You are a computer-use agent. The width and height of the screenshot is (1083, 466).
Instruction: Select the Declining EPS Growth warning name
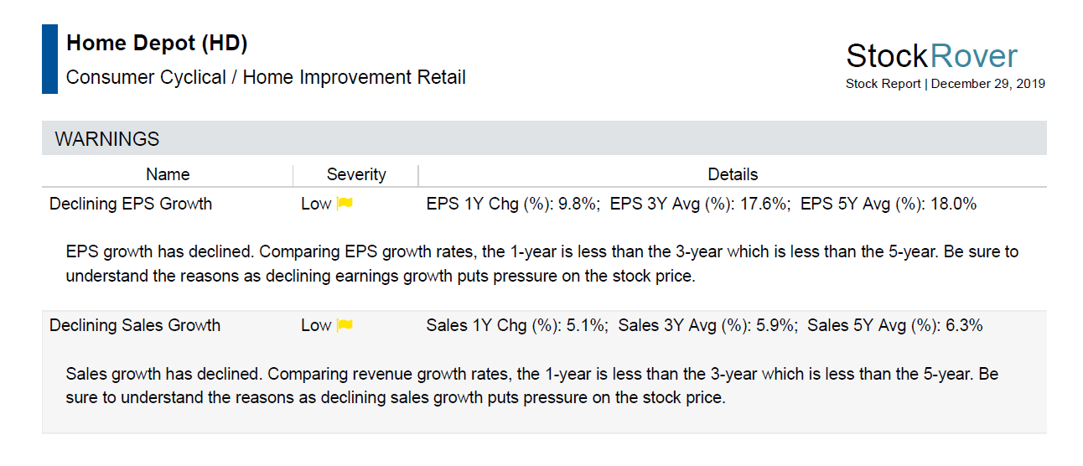[x=131, y=204]
